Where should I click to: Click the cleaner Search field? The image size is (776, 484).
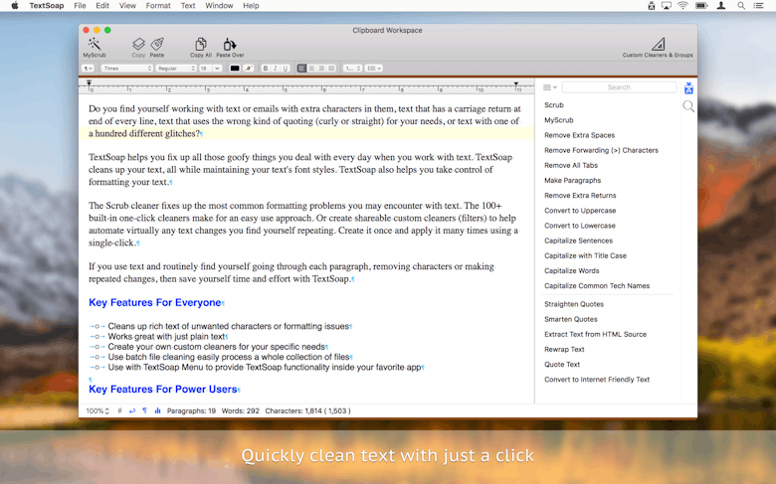(619, 87)
